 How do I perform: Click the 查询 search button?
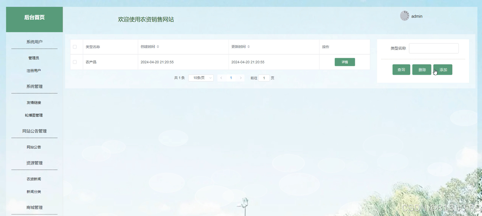pyautogui.click(x=401, y=70)
